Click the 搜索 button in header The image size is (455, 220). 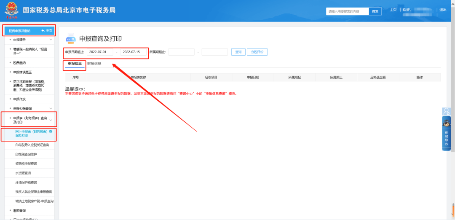coord(375,11)
